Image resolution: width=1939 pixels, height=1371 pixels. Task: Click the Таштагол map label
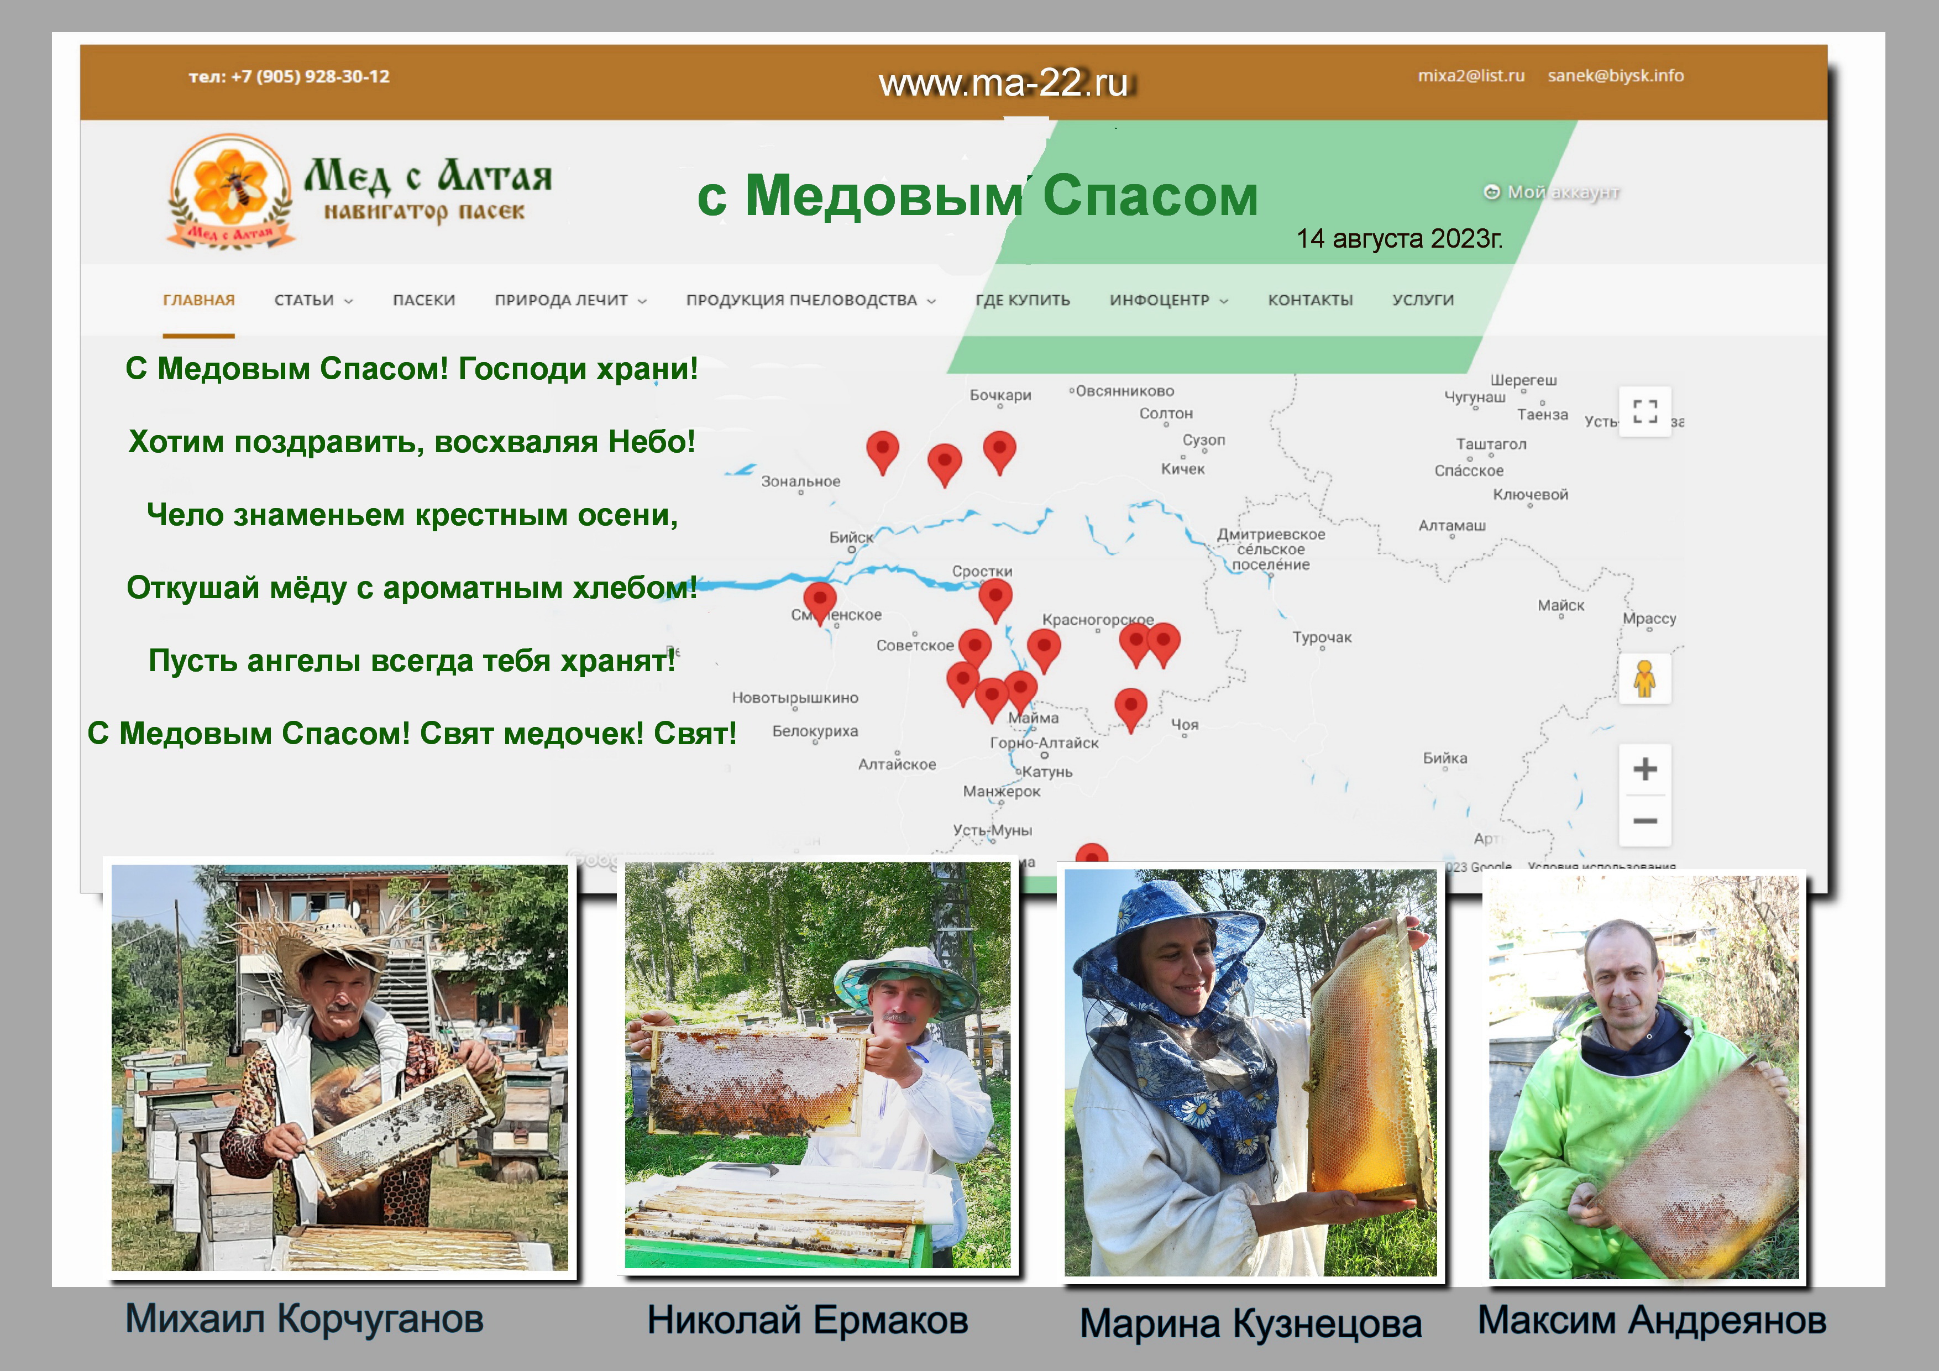1491,443
